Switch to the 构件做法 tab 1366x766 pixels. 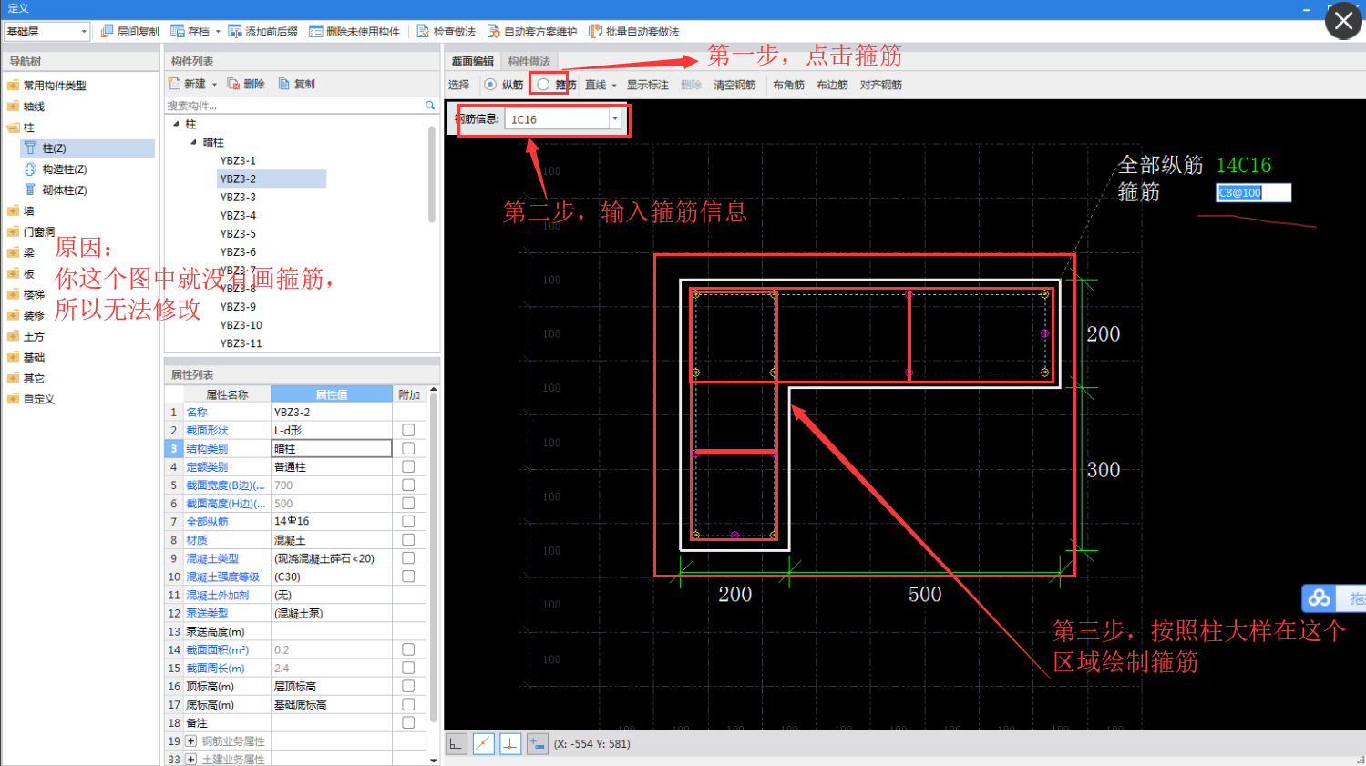pyautogui.click(x=529, y=61)
